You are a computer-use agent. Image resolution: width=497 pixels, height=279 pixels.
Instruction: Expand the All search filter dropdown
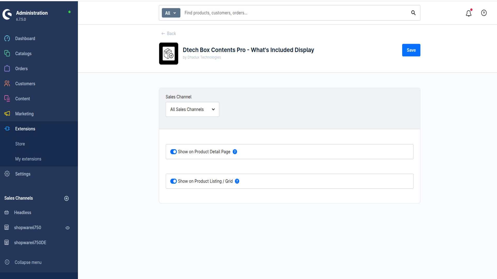click(x=171, y=13)
